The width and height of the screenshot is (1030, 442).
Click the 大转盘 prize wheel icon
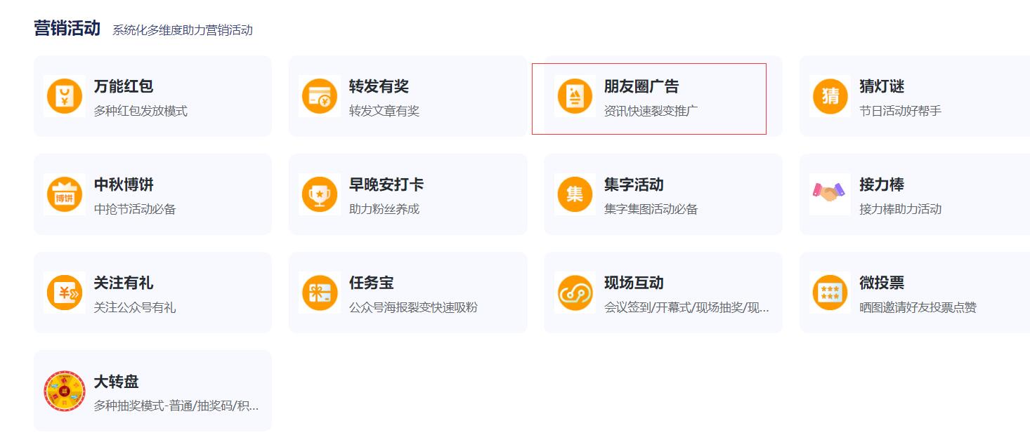coord(65,391)
